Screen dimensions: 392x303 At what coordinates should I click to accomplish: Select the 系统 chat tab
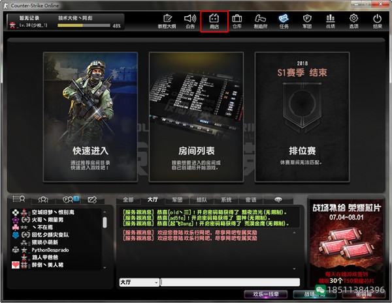(226, 199)
